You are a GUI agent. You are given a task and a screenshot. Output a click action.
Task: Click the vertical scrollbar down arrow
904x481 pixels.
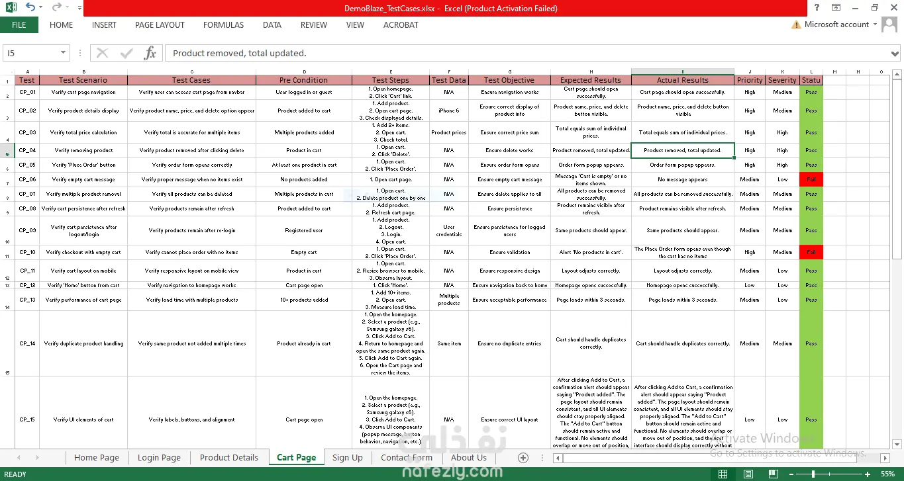point(897,445)
